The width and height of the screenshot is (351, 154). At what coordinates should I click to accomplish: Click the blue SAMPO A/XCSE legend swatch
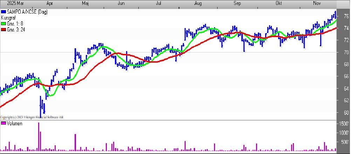[4, 12]
